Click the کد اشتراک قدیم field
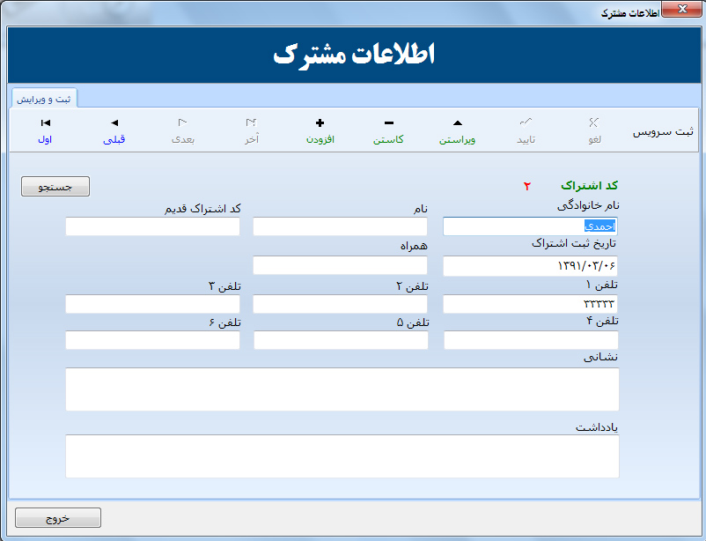 point(152,226)
